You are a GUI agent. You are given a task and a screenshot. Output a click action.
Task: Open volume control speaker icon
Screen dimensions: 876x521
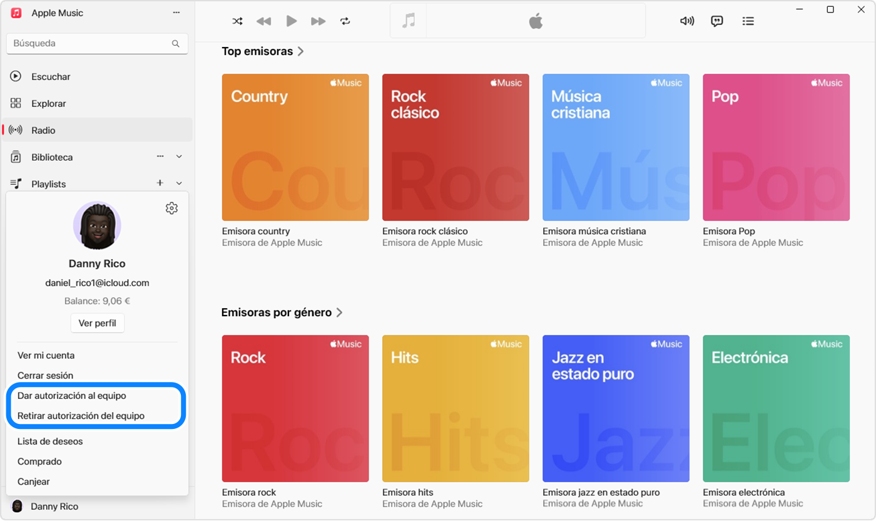click(x=687, y=21)
